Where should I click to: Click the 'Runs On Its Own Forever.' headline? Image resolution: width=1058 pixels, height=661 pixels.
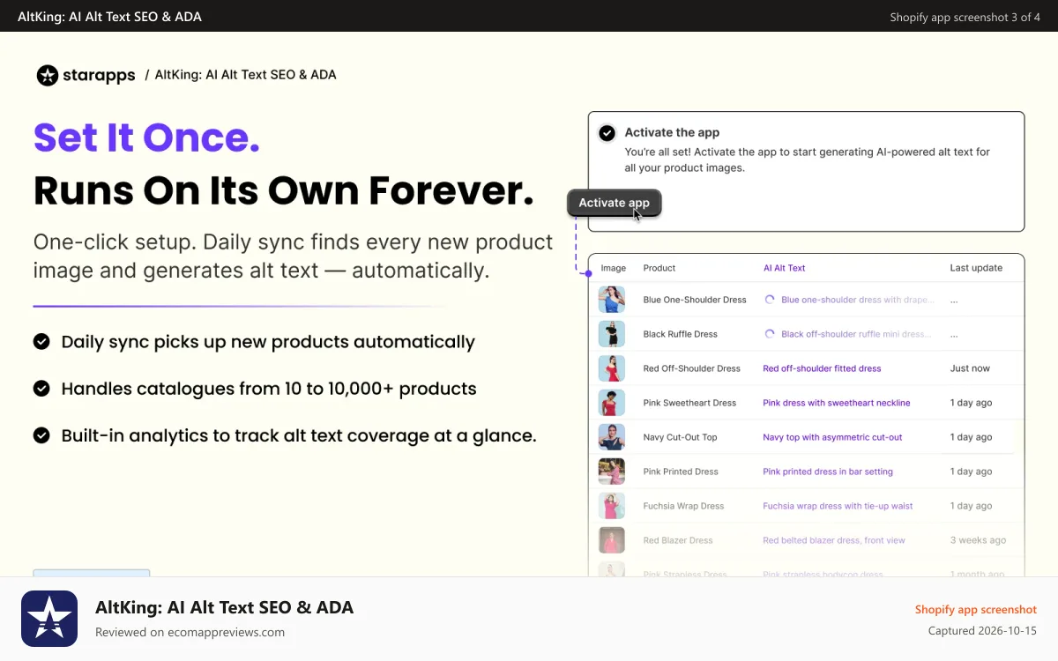[284, 190]
